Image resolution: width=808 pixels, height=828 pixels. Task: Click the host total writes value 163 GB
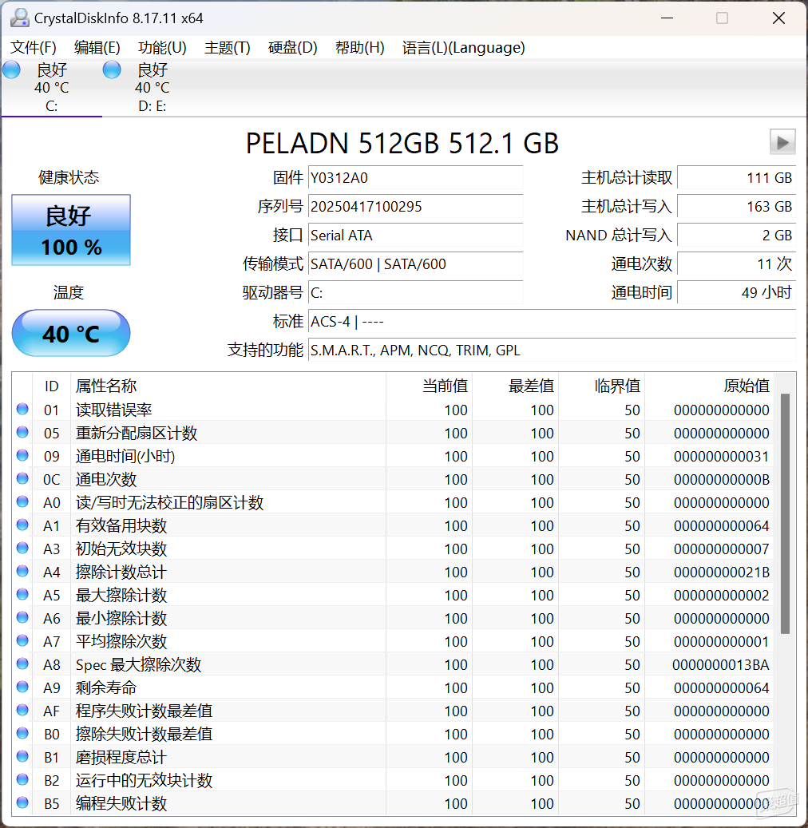(736, 206)
